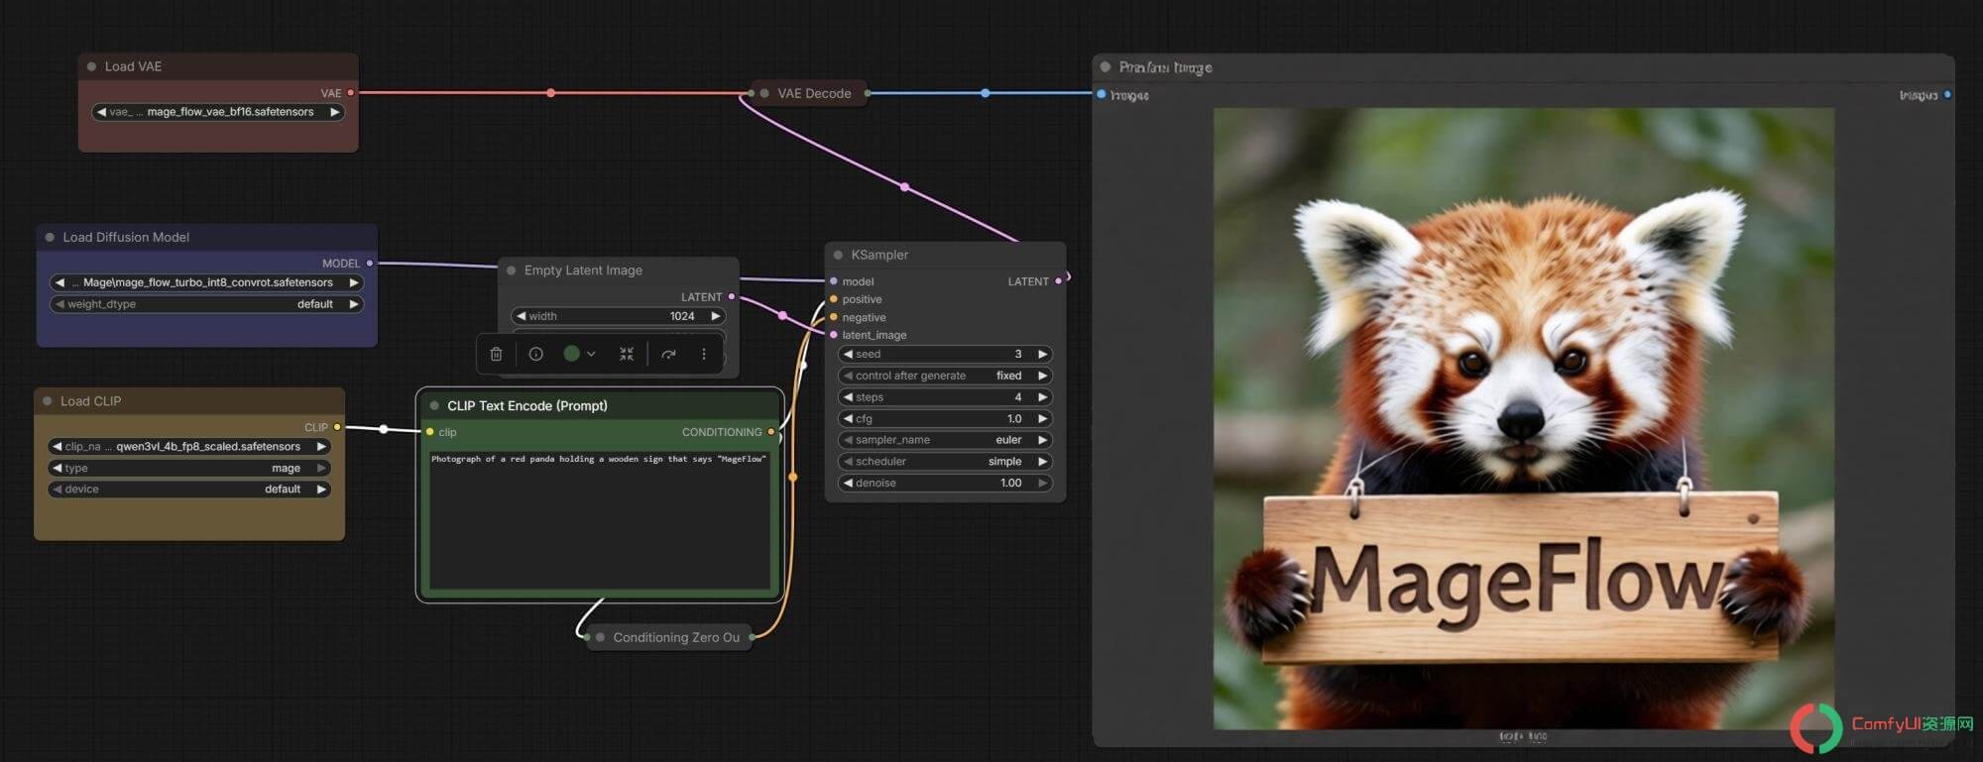Open the device dropdown in Load CLIP
The image size is (1983, 762).
(189, 490)
